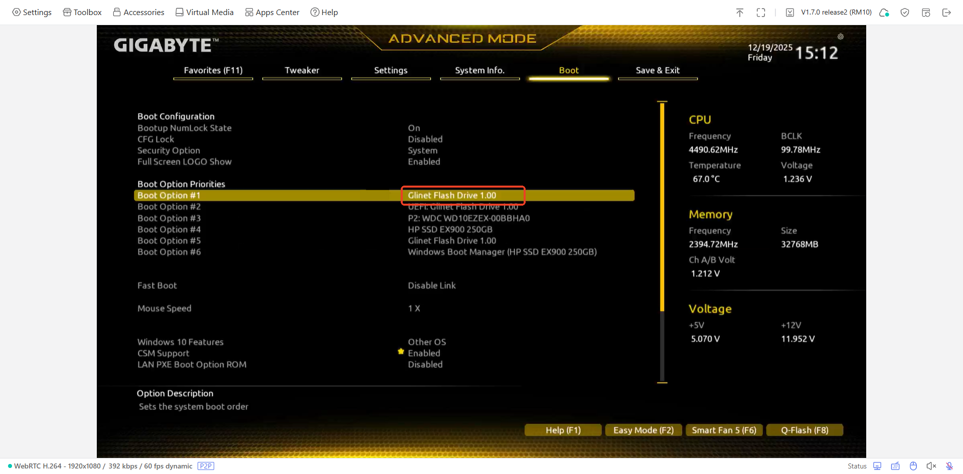
Task: Launch Q-Flash (F8)
Action: [x=805, y=430]
